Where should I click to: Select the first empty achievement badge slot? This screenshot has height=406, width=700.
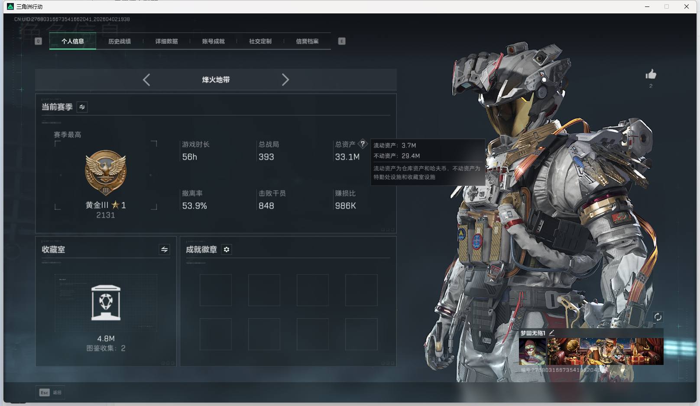(215, 290)
